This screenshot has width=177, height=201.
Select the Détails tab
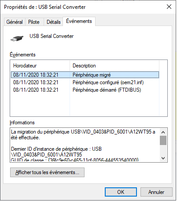click(x=53, y=22)
